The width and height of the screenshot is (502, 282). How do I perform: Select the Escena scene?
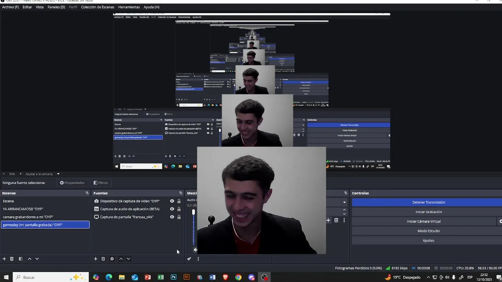[x=45, y=201]
